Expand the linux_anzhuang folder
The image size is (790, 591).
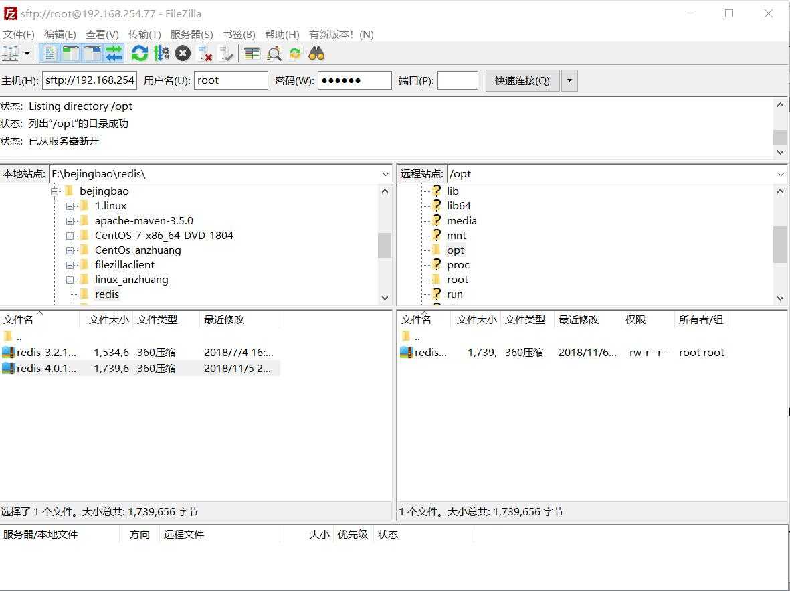[x=70, y=279]
